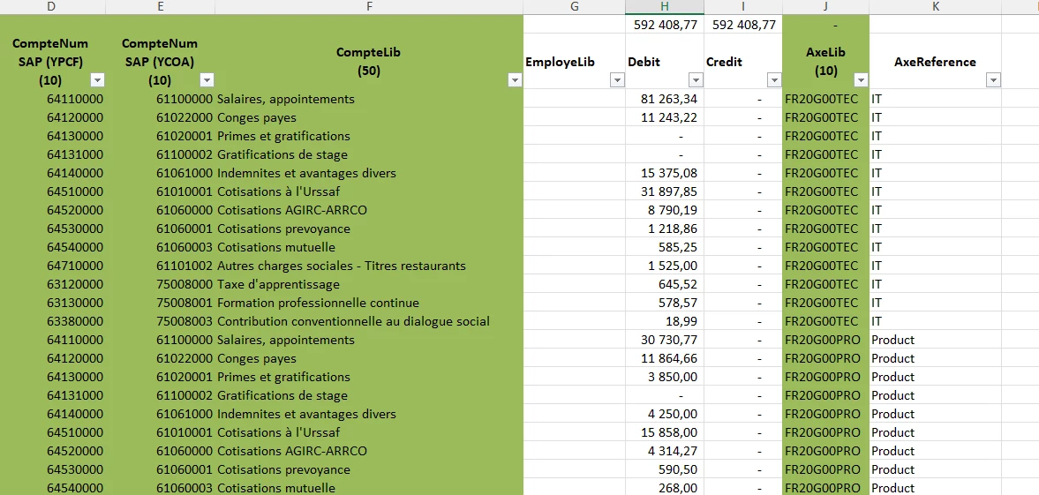Open Debit column filter dropdown

pyautogui.click(x=696, y=80)
